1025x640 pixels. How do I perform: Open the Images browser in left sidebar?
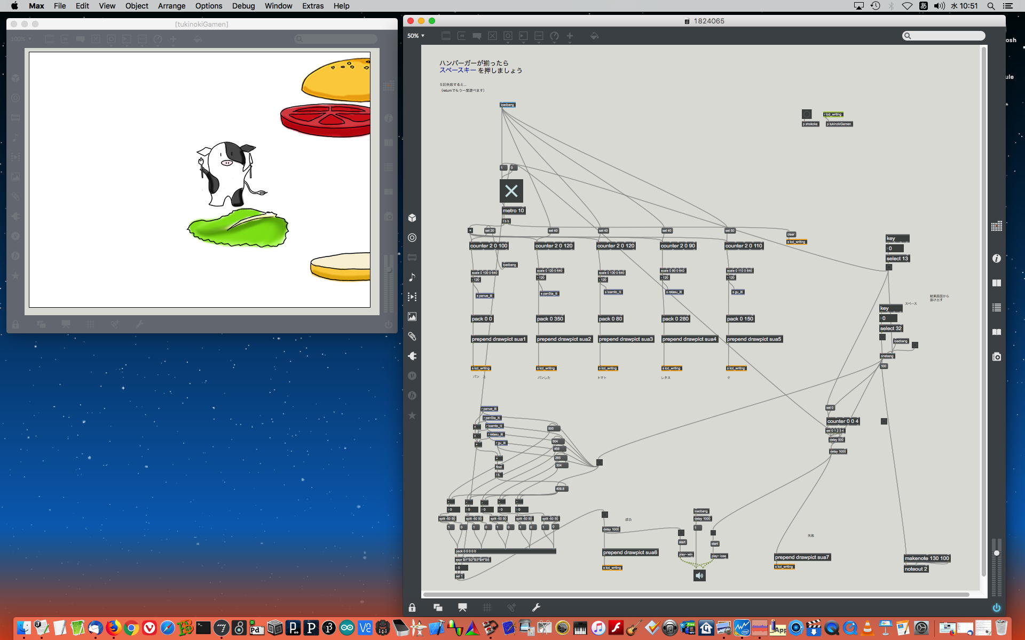tap(412, 317)
